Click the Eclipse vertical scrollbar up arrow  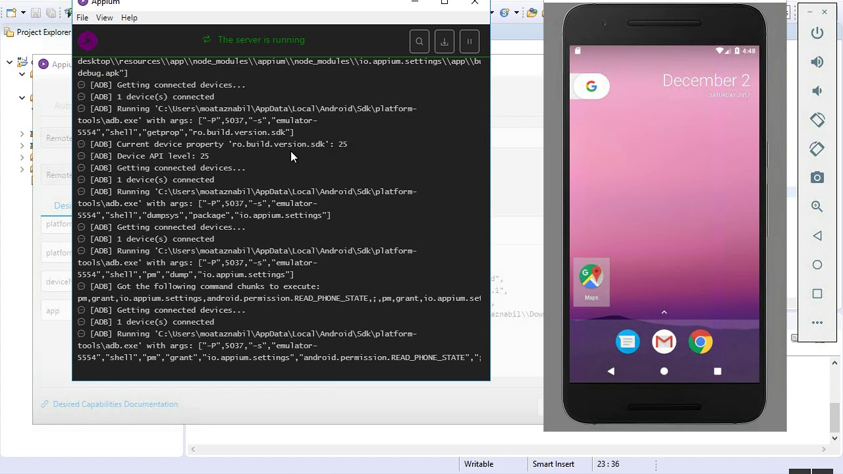[835, 363]
